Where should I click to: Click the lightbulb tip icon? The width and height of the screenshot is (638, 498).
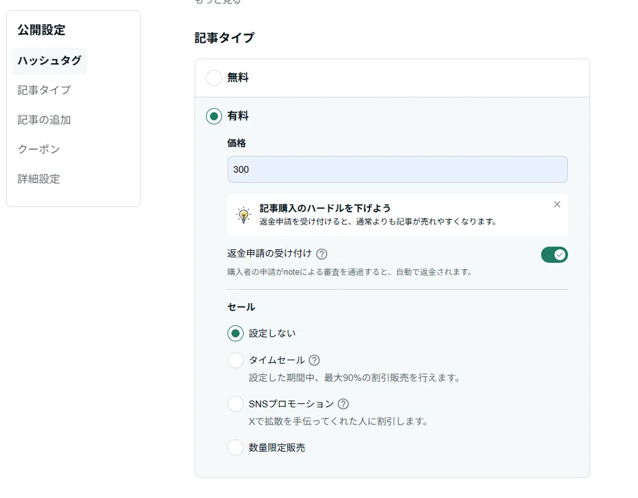244,215
